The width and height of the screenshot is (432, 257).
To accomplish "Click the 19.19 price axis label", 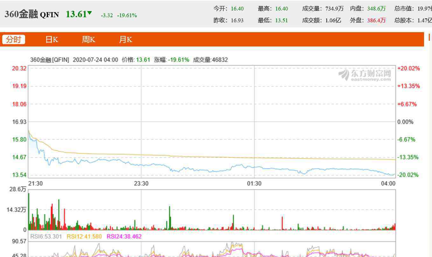I will pos(19,86).
